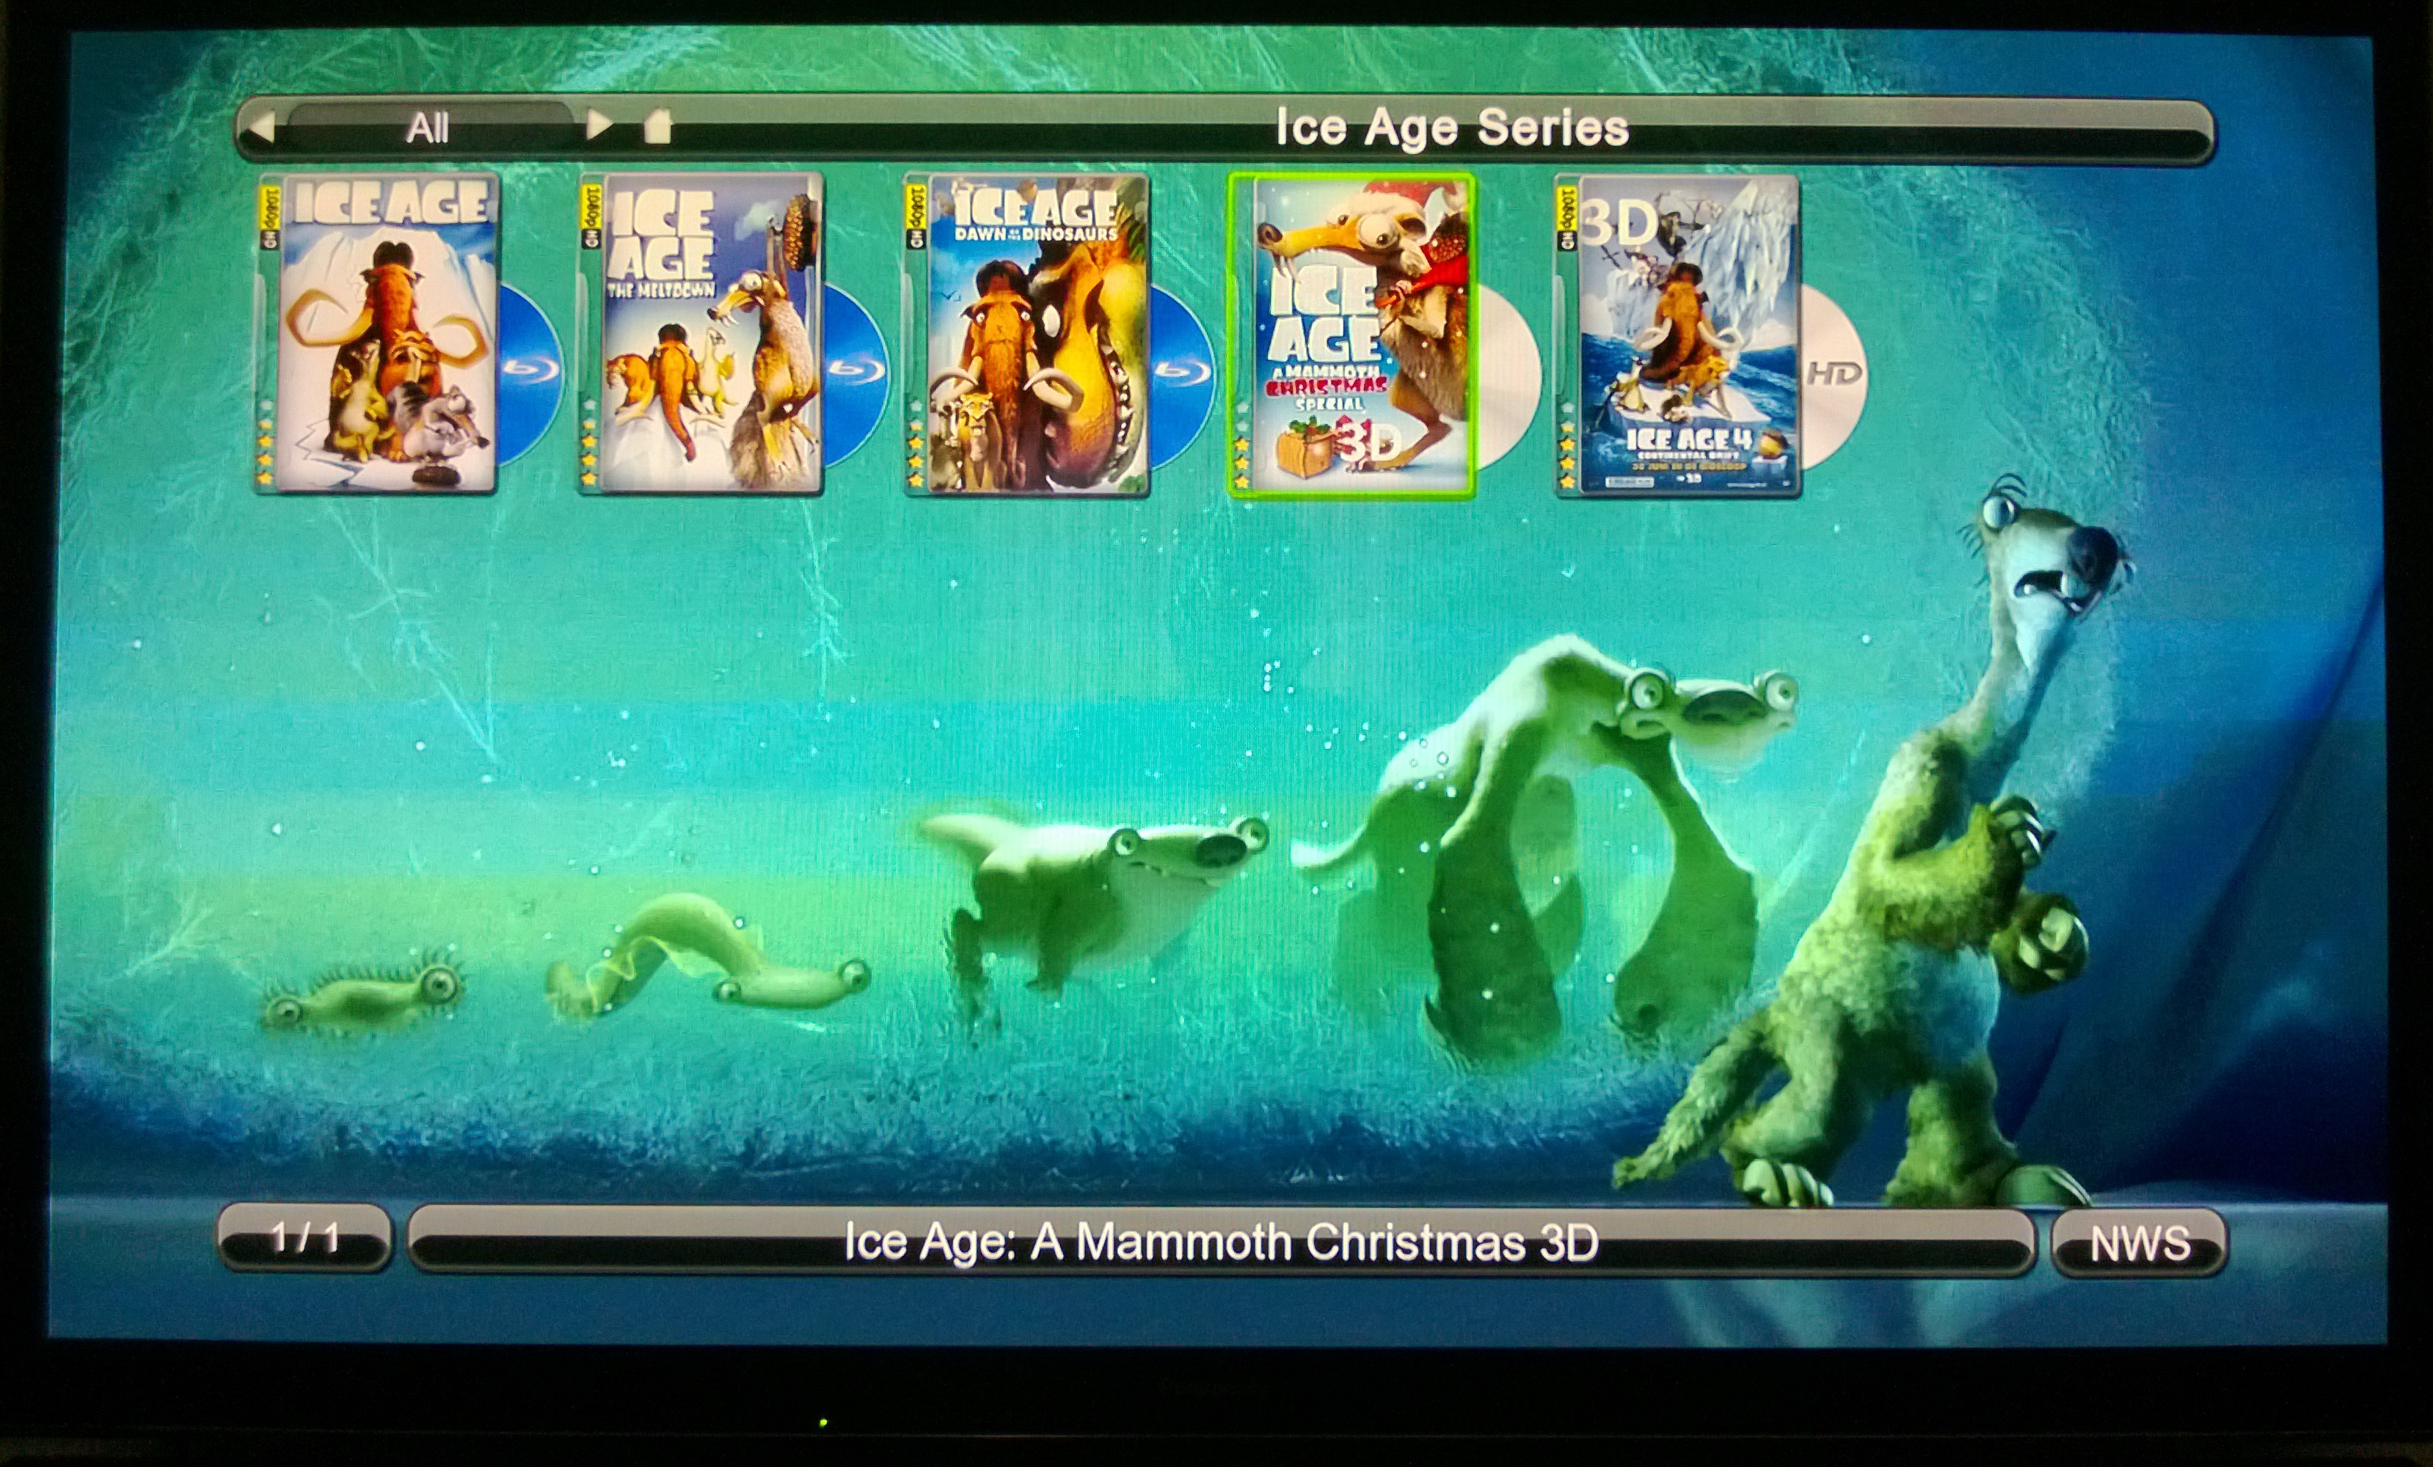Open Ice Age Dawn of the Dinosaurs cover
The image size is (2433, 1467).
click(1037, 333)
